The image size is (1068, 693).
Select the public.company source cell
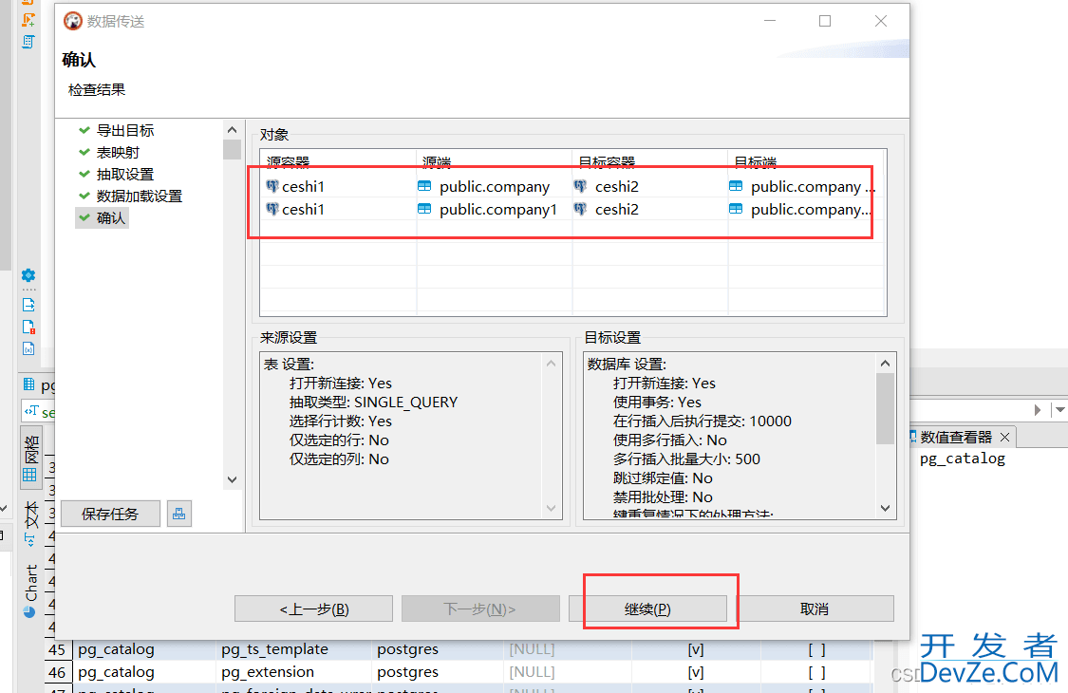(x=494, y=186)
